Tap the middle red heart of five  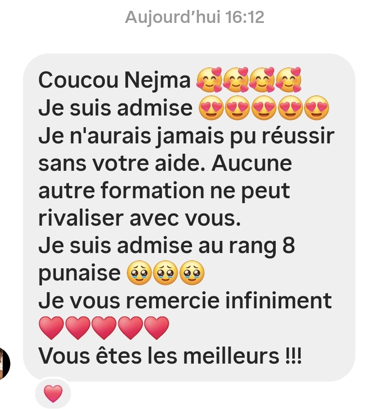coord(104,328)
